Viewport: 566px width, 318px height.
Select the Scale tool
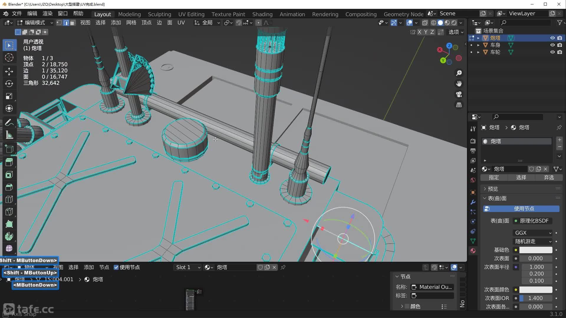pos(9,96)
